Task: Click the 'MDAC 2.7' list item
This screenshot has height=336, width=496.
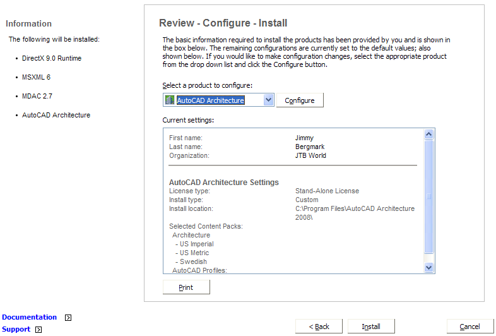Action: pyautogui.click(x=37, y=96)
